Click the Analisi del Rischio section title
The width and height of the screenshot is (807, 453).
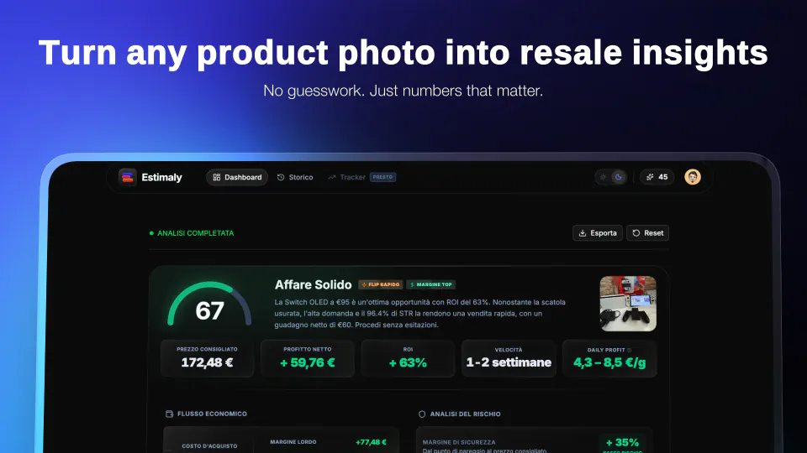tap(465, 414)
